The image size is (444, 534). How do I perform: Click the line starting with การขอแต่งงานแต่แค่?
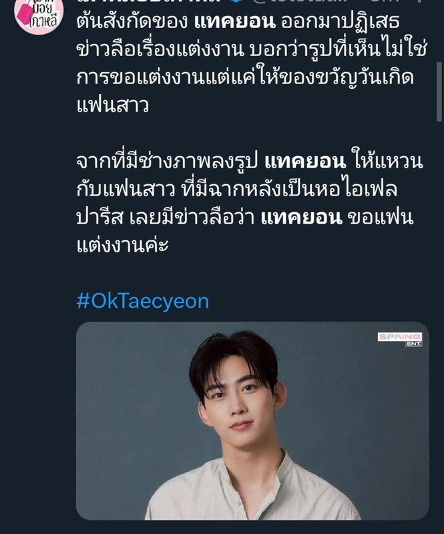(245, 77)
